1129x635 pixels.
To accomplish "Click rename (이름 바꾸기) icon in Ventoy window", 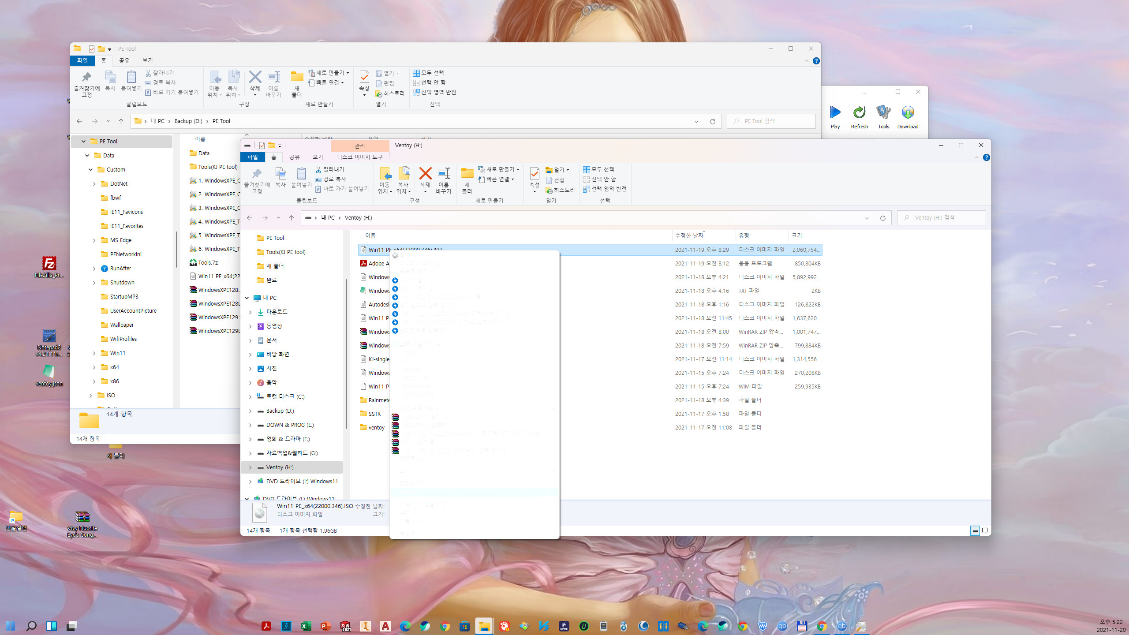I will 444,181.
